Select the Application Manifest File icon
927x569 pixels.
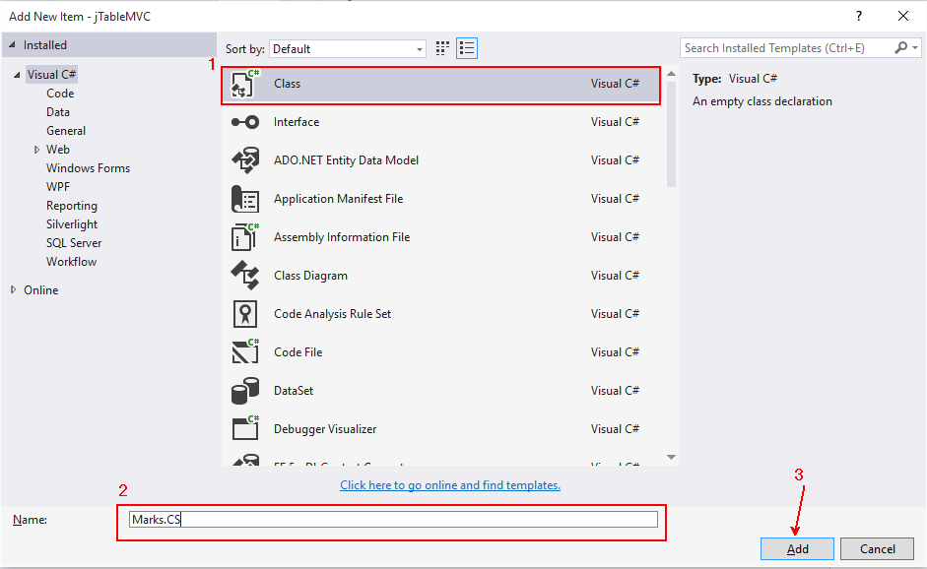244,199
